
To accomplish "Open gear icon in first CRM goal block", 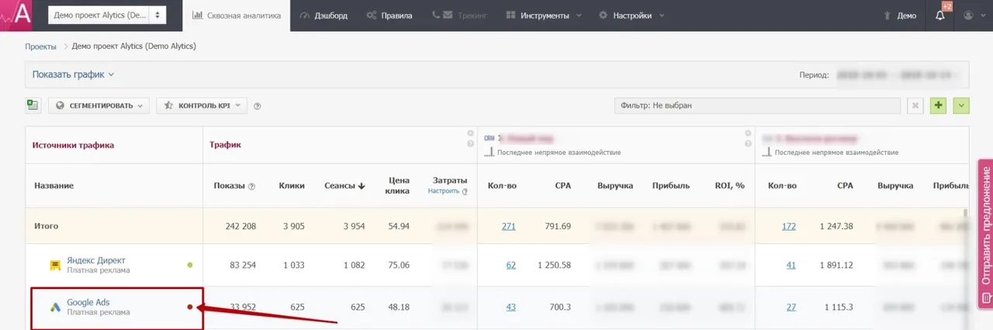I will pyautogui.click(x=749, y=133).
